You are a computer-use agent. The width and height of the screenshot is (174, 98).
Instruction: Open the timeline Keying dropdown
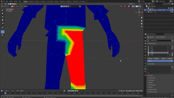13,91
